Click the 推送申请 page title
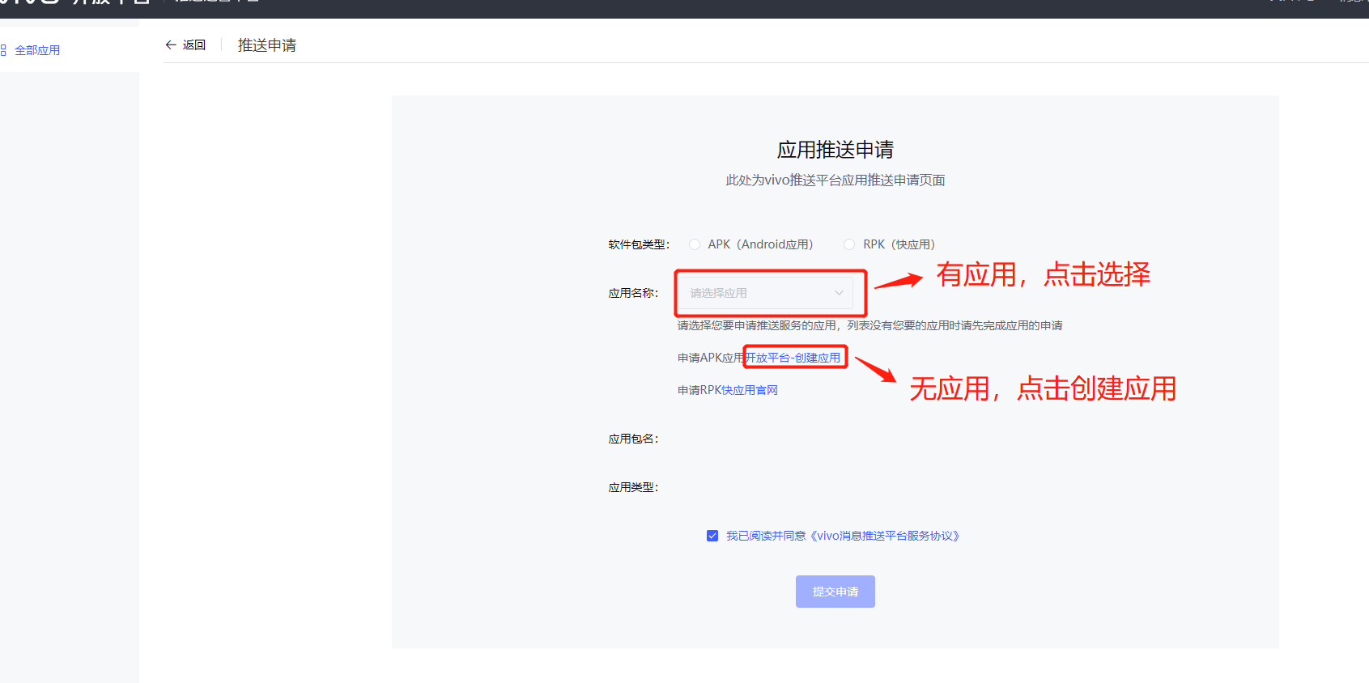The image size is (1369, 683). [267, 45]
